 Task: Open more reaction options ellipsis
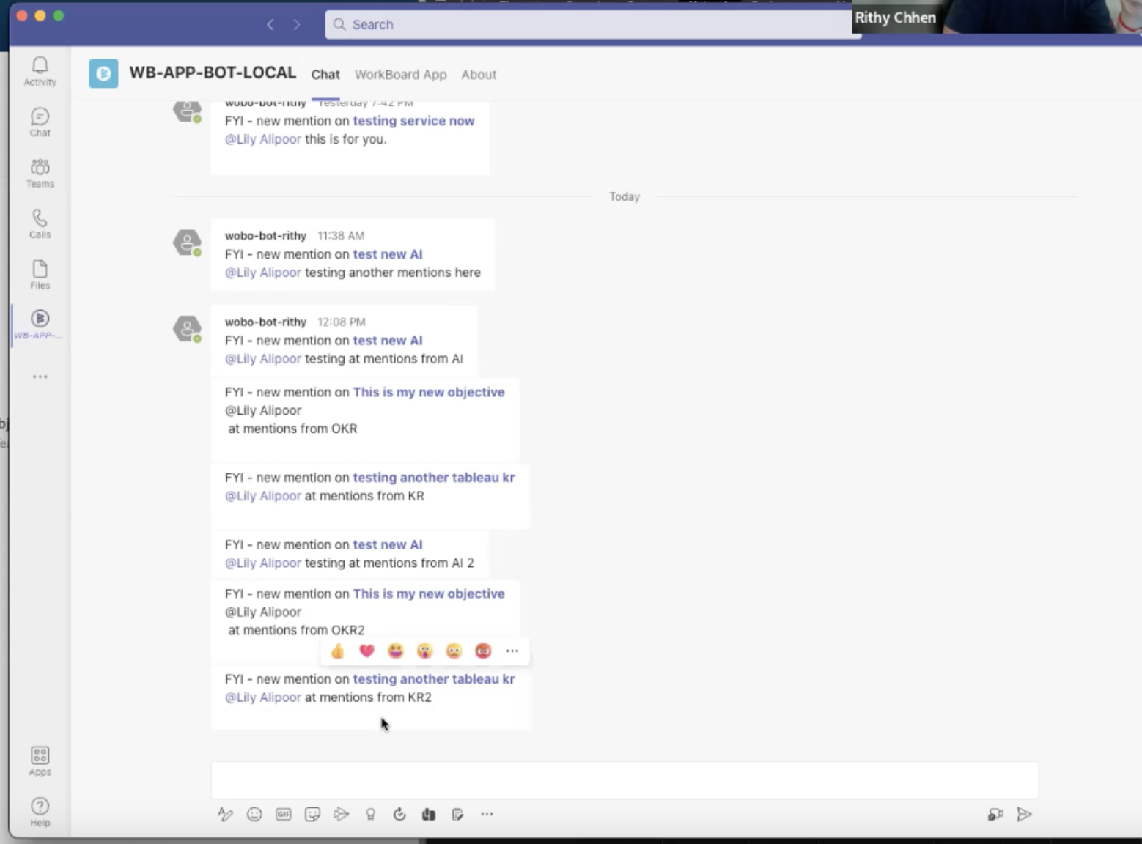click(512, 651)
